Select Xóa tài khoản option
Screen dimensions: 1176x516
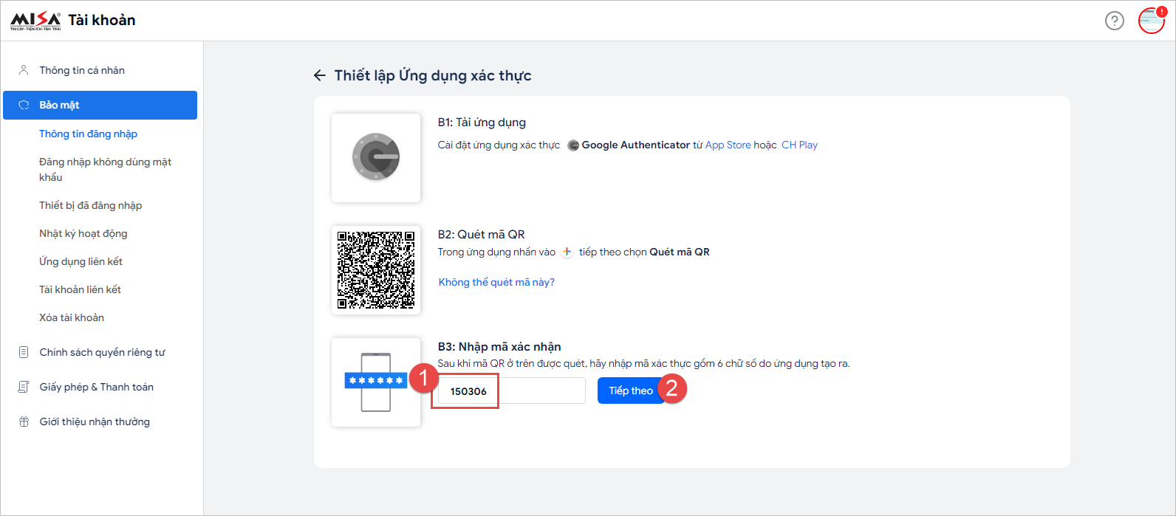pyautogui.click(x=72, y=317)
